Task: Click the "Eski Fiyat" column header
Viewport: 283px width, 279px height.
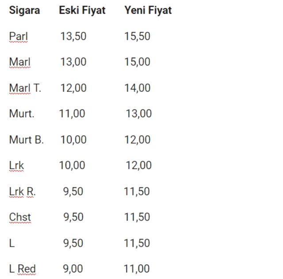Action: (82, 10)
